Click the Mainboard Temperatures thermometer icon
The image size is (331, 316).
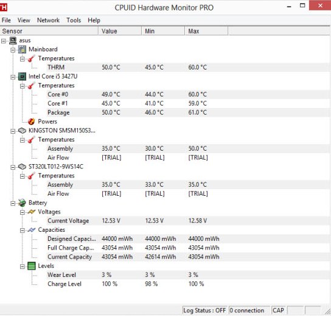click(32, 59)
